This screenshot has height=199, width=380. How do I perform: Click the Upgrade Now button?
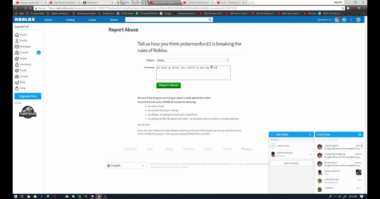pyautogui.click(x=28, y=96)
